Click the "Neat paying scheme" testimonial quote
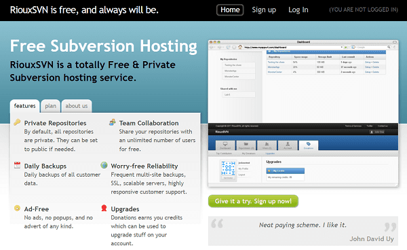407x250 pixels. 303,225
